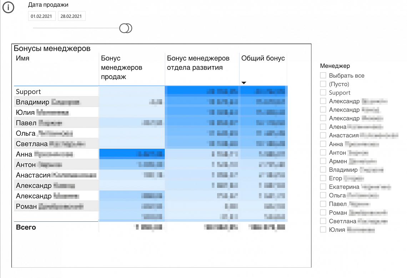Select the Юлия checkbox in manager list
This screenshot has width=407, height=278.
coord(323,230)
